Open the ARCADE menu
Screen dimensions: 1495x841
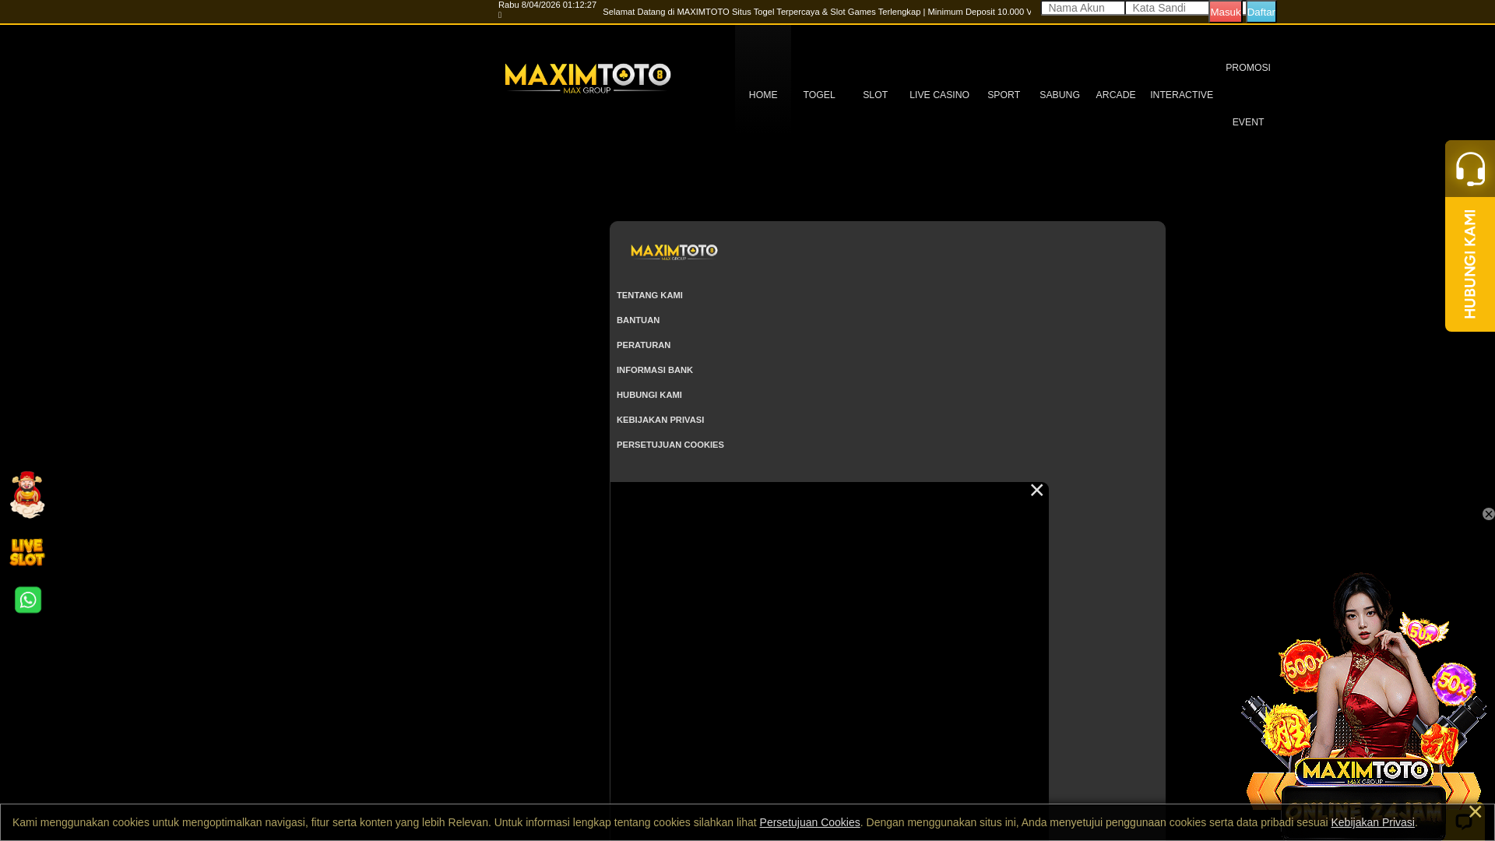tap(1116, 95)
